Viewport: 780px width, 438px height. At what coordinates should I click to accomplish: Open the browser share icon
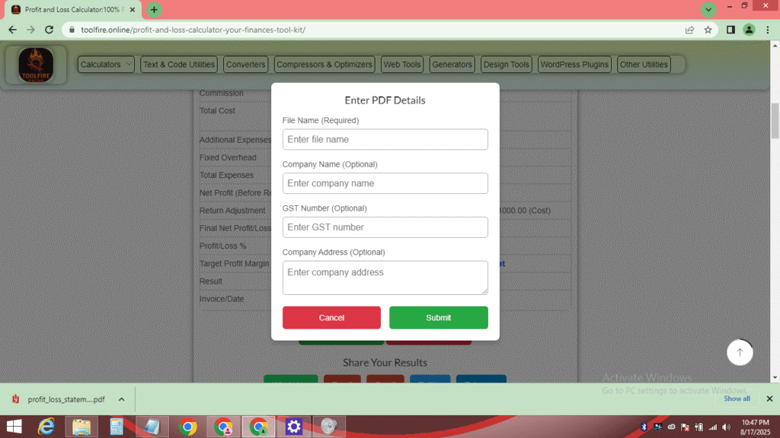pos(689,30)
